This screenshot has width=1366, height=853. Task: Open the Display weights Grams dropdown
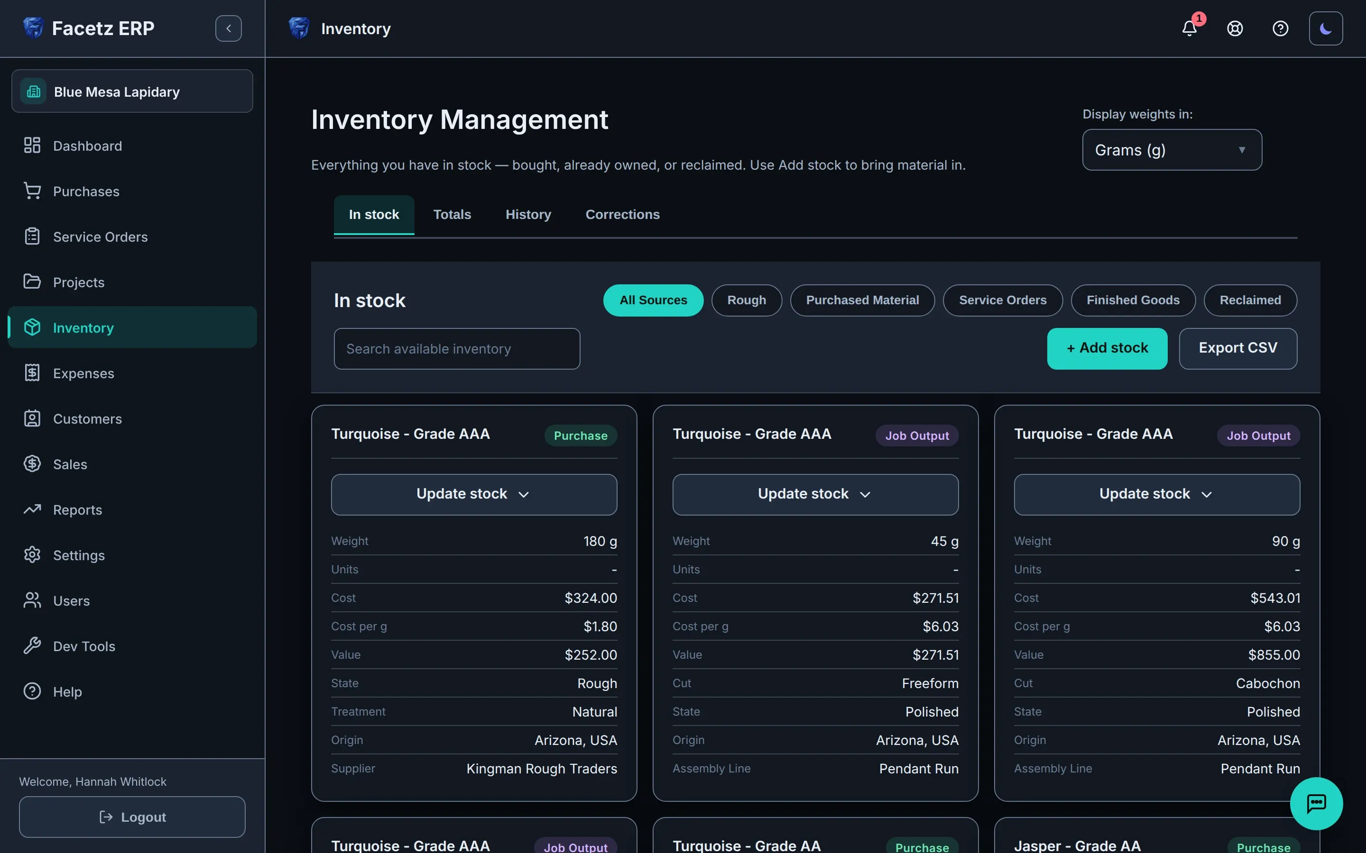coord(1172,150)
